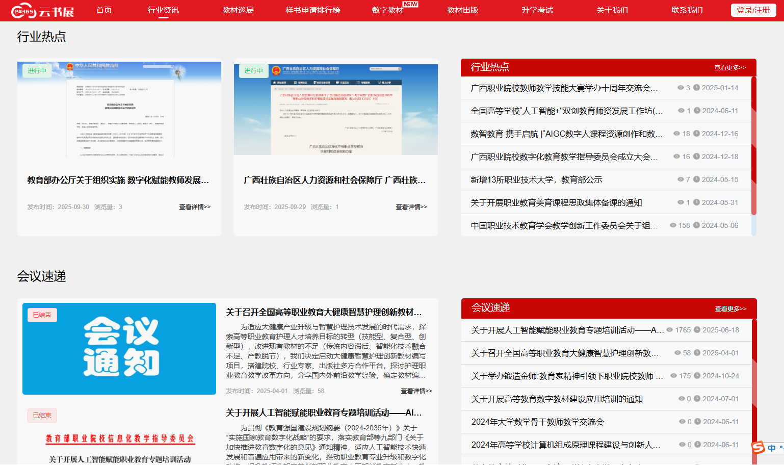Click the 云书展 site logo
This screenshot has width=784, height=465.
[x=43, y=11]
